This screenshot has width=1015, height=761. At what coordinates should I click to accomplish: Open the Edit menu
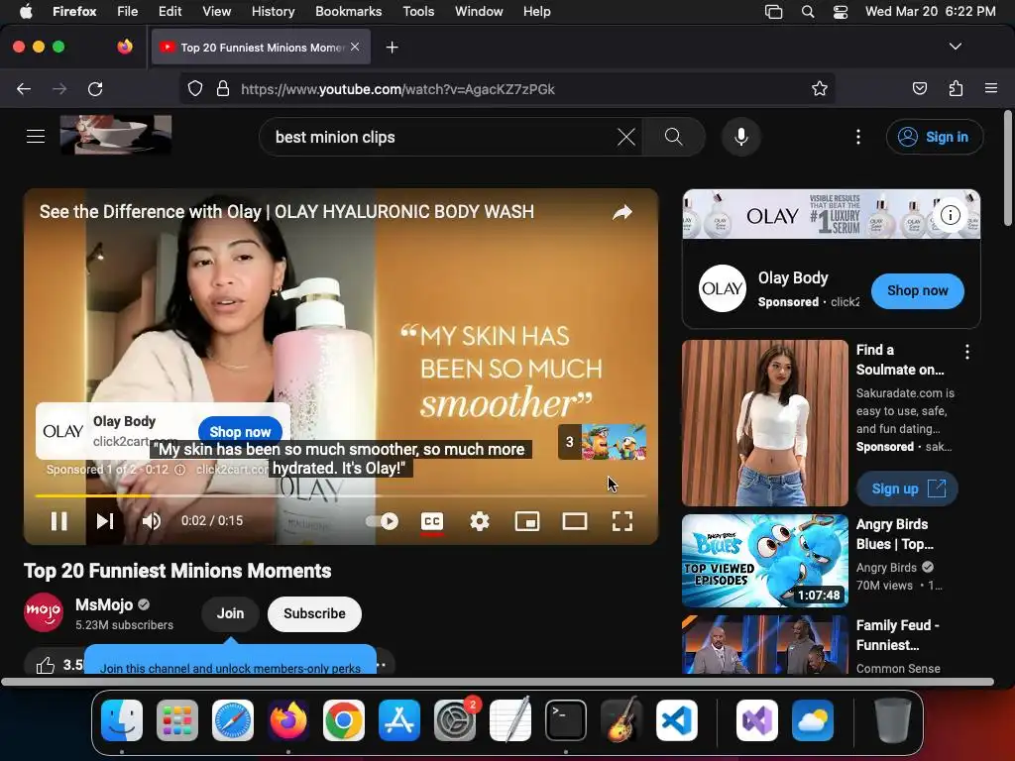[169, 11]
